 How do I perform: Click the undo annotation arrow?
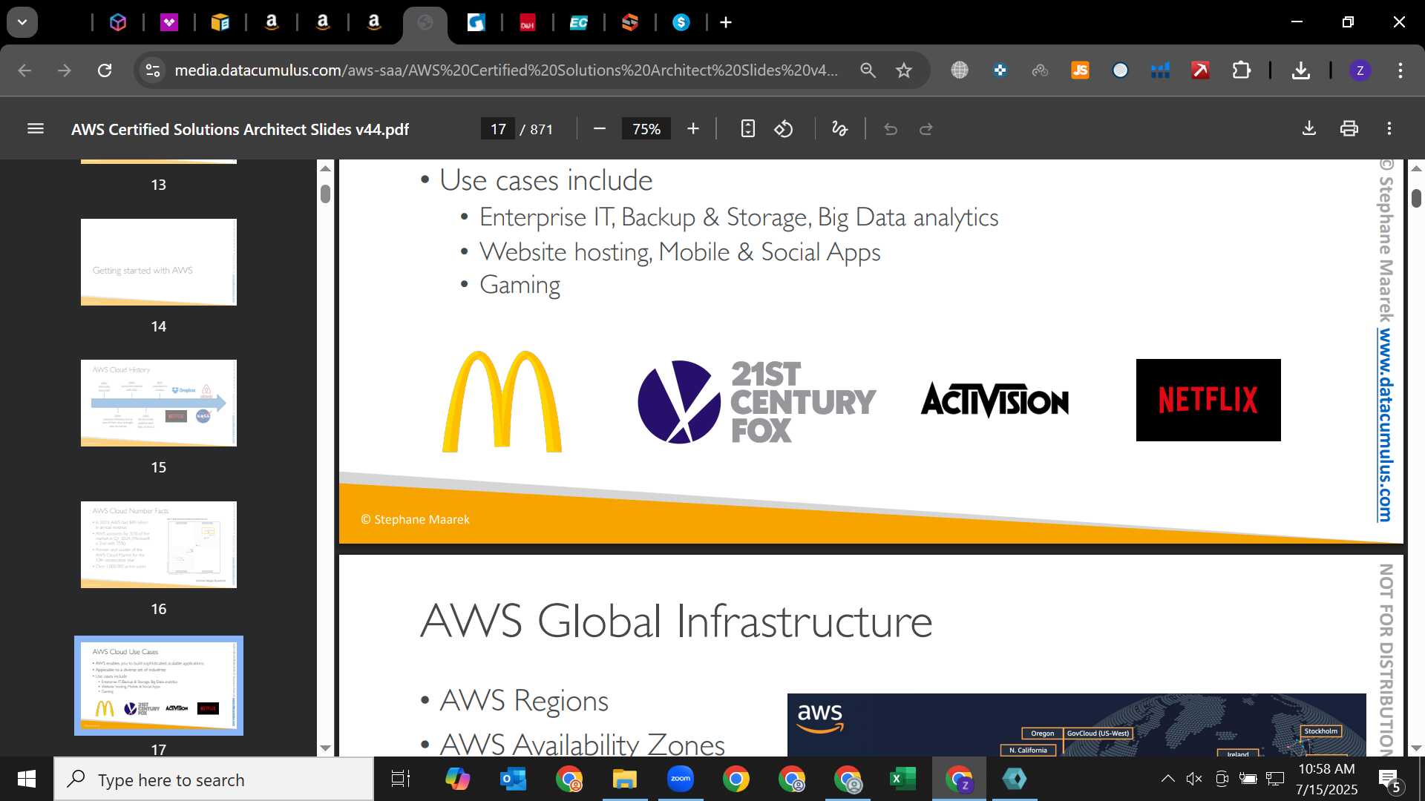tap(891, 129)
